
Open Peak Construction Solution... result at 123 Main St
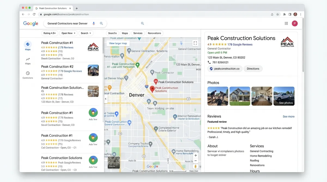62,88
